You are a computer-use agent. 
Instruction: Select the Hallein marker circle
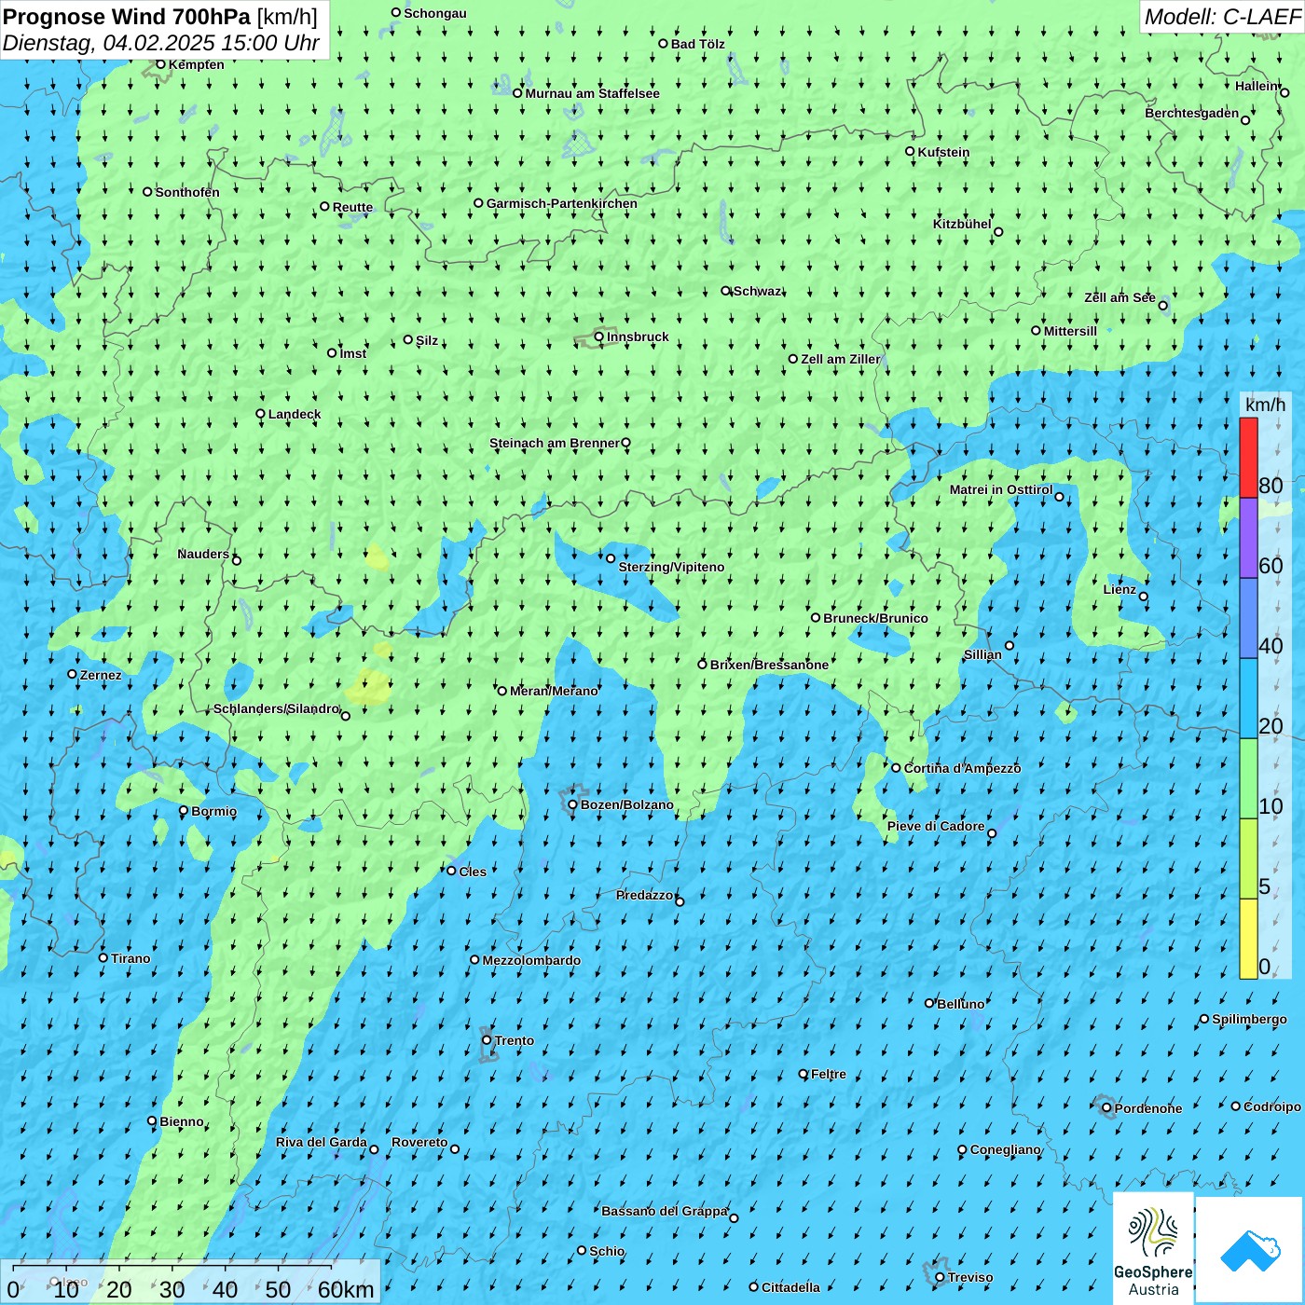click(x=1284, y=92)
